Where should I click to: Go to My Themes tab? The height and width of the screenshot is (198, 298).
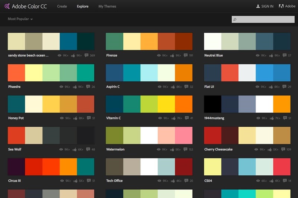(107, 6)
